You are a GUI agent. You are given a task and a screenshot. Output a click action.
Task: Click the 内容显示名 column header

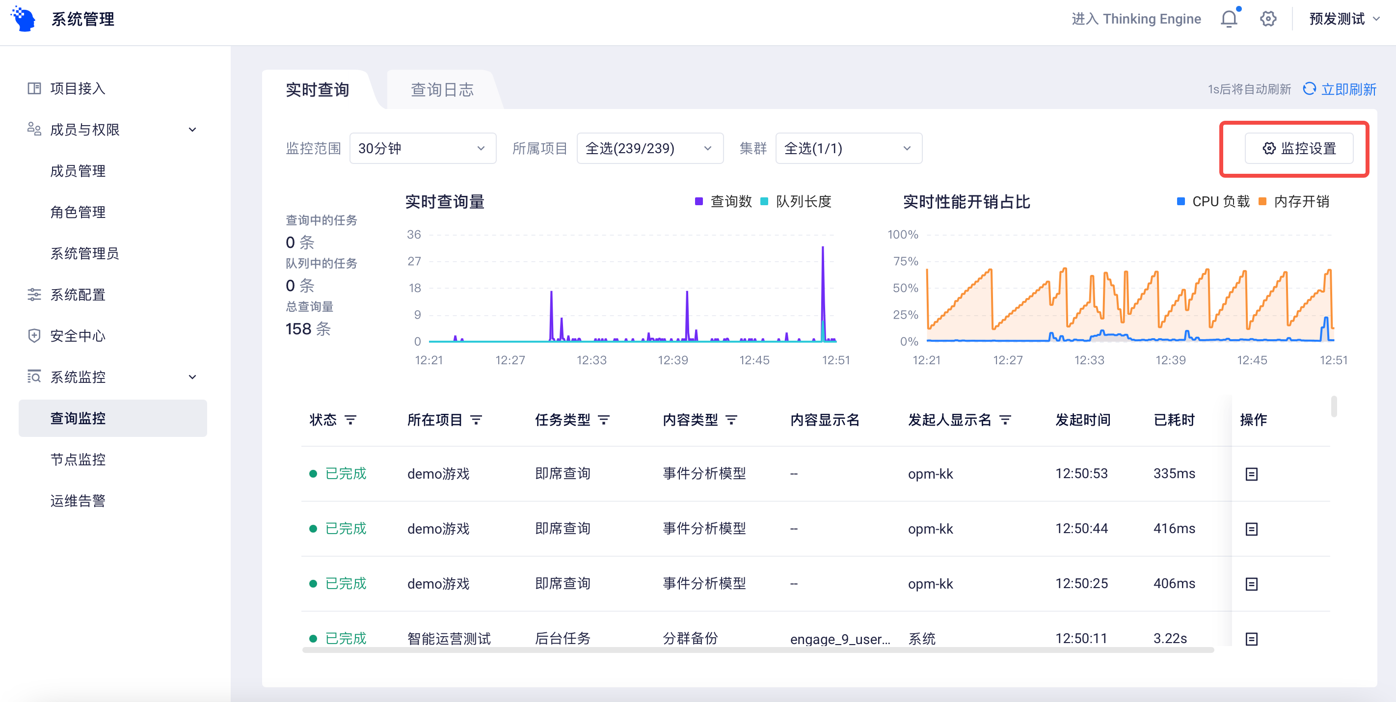(824, 420)
